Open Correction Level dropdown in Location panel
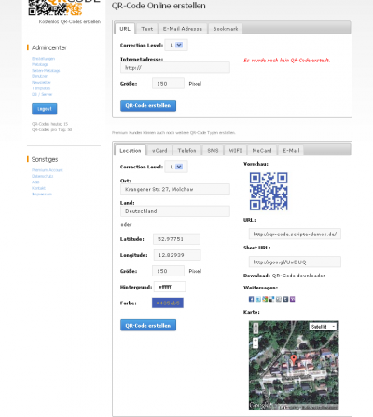The image size is (373, 417). click(x=176, y=167)
